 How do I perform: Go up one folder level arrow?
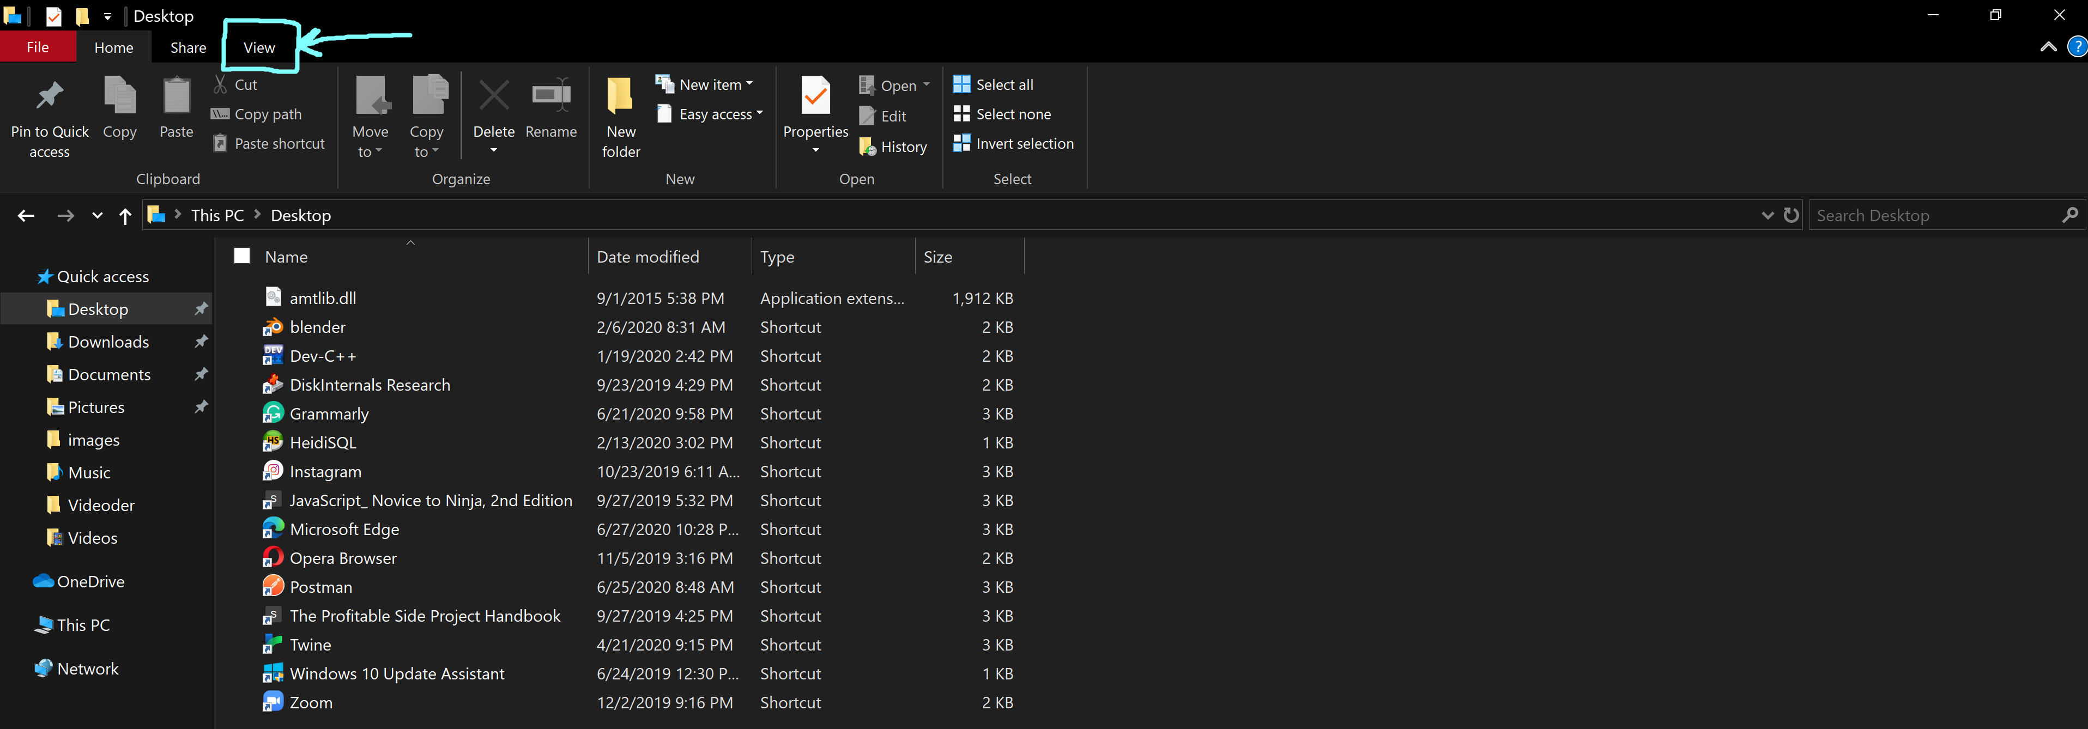[125, 215]
